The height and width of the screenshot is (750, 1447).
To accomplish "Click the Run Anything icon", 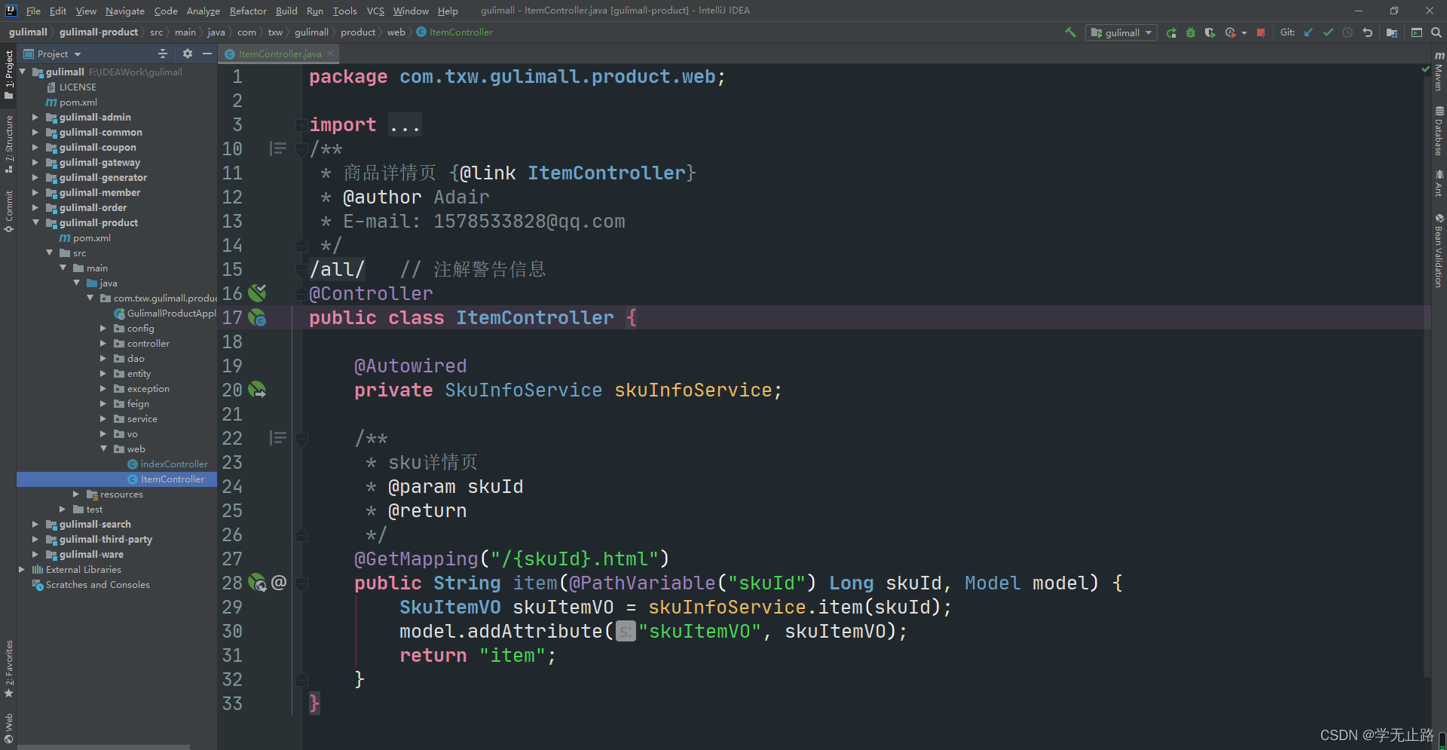I will pos(1417,32).
